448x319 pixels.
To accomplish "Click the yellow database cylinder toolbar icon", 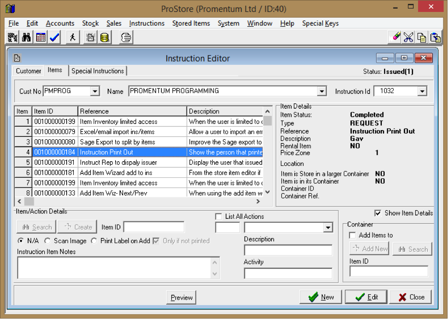I will click(105, 37).
